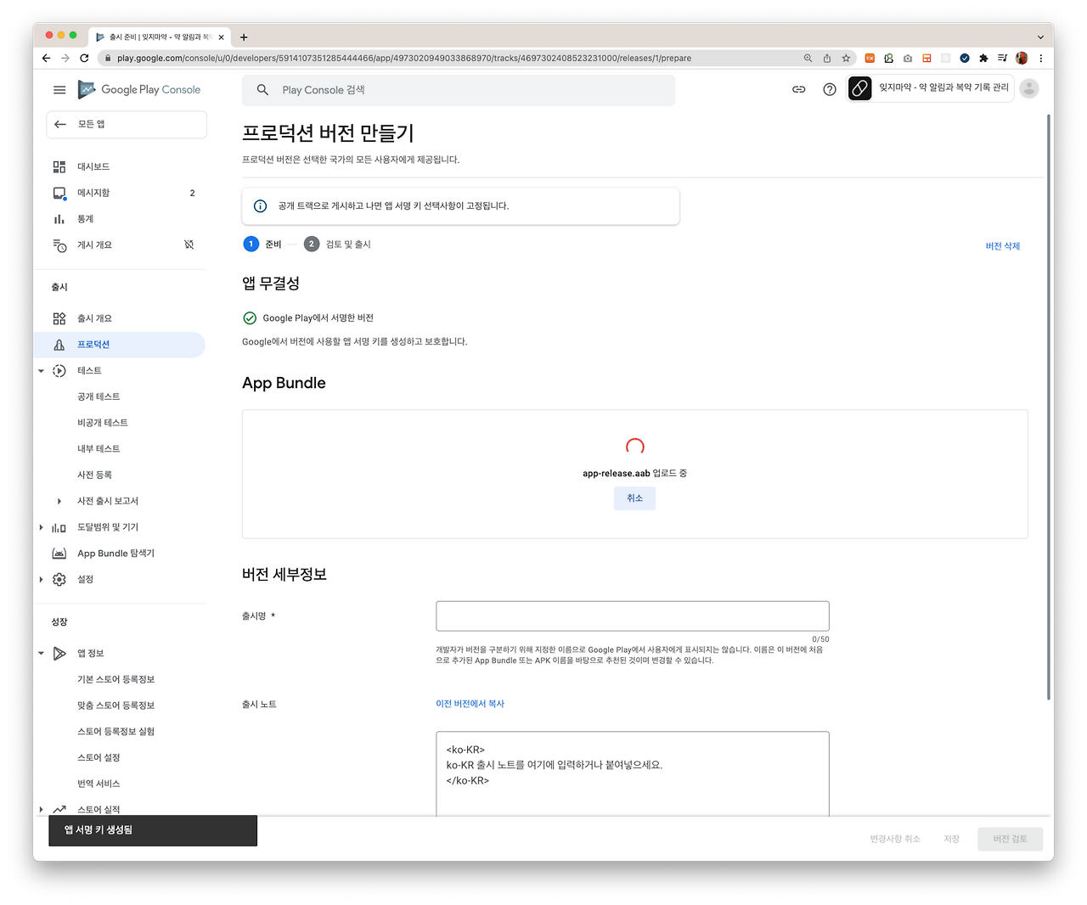
Task: Open 스토어 등록정보 실험
Action: click(115, 732)
